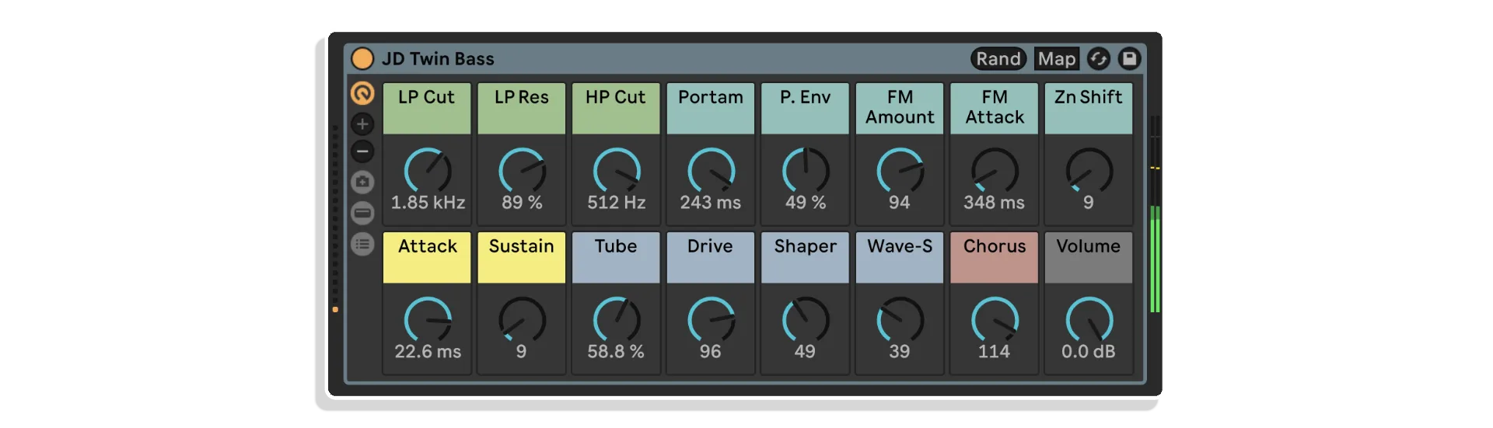The height and width of the screenshot is (428, 1493).
Task: Click the Sustain macro knob
Action: [522, 320]
